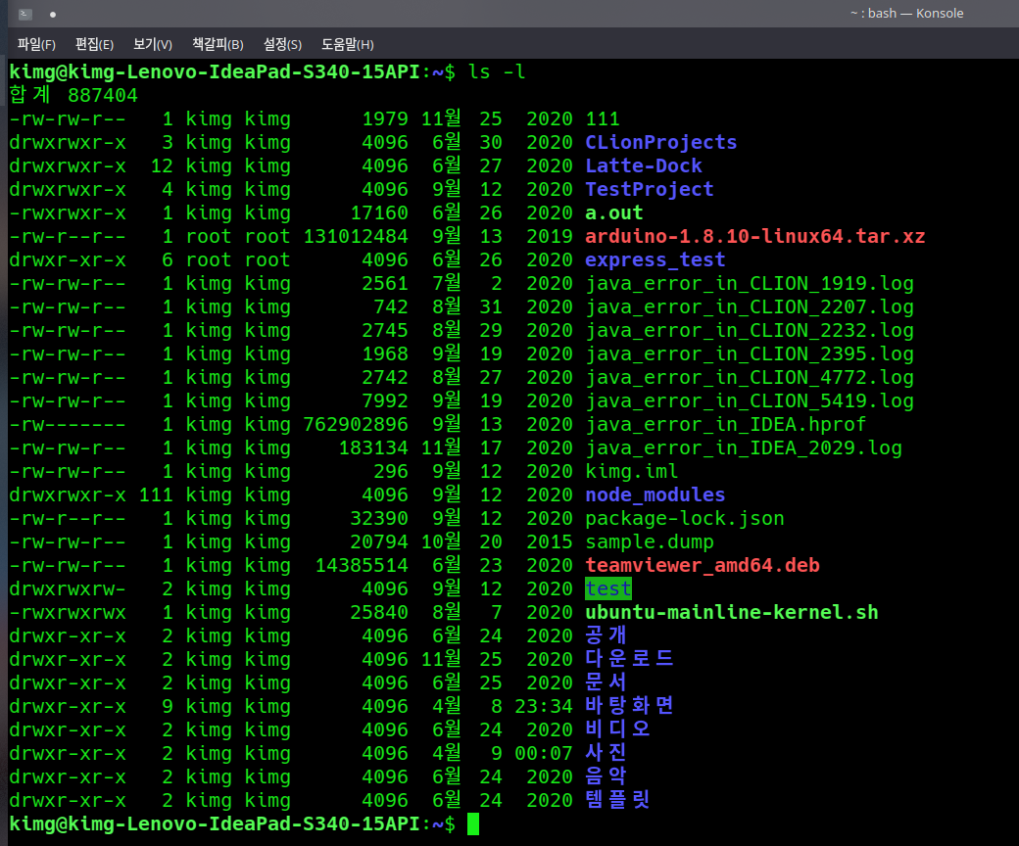
Task: Click java_error_in_CLION_2232.log file name
Action: (750, 331)
